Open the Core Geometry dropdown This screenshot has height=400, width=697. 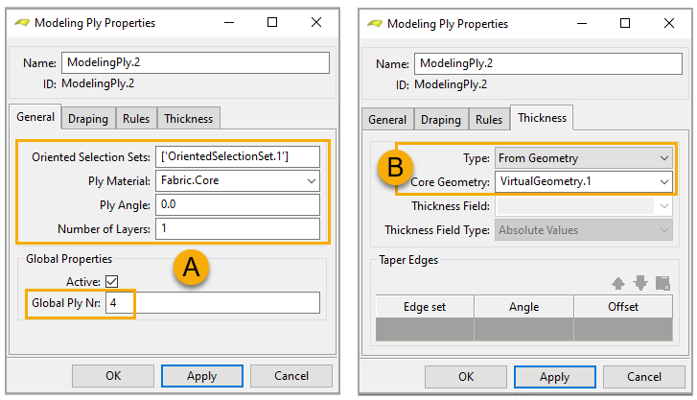[583, 181]
